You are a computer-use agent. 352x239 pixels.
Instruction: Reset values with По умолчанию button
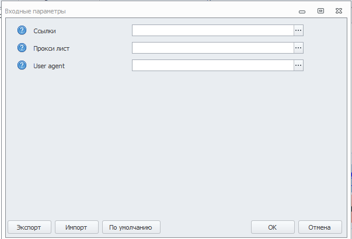click(x=131, y=227)
